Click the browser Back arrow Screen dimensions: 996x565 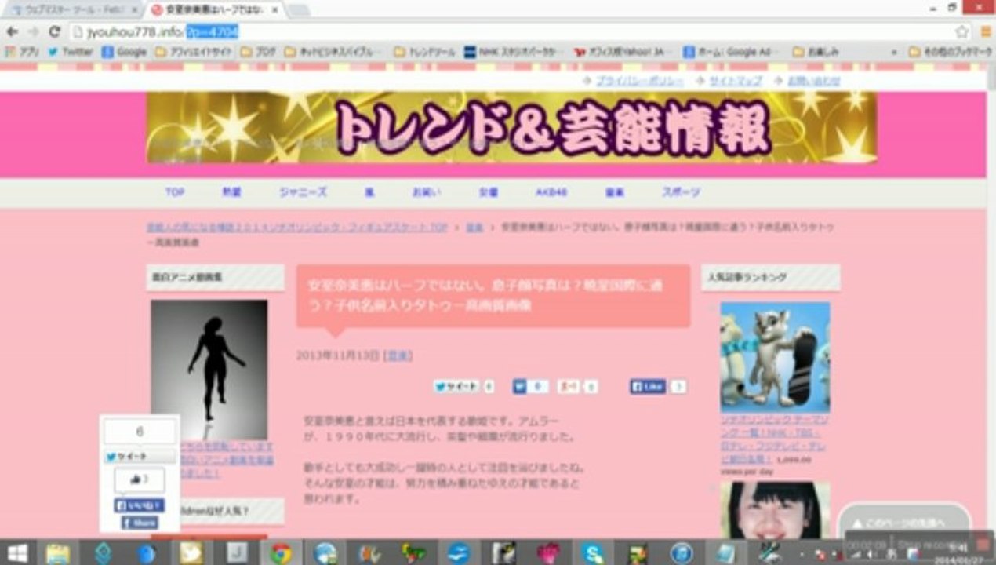coord(12,32)
